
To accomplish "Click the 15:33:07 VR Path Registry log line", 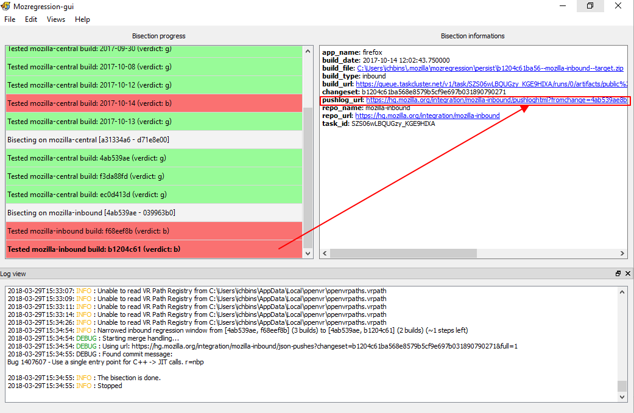I will click(197, 291).
